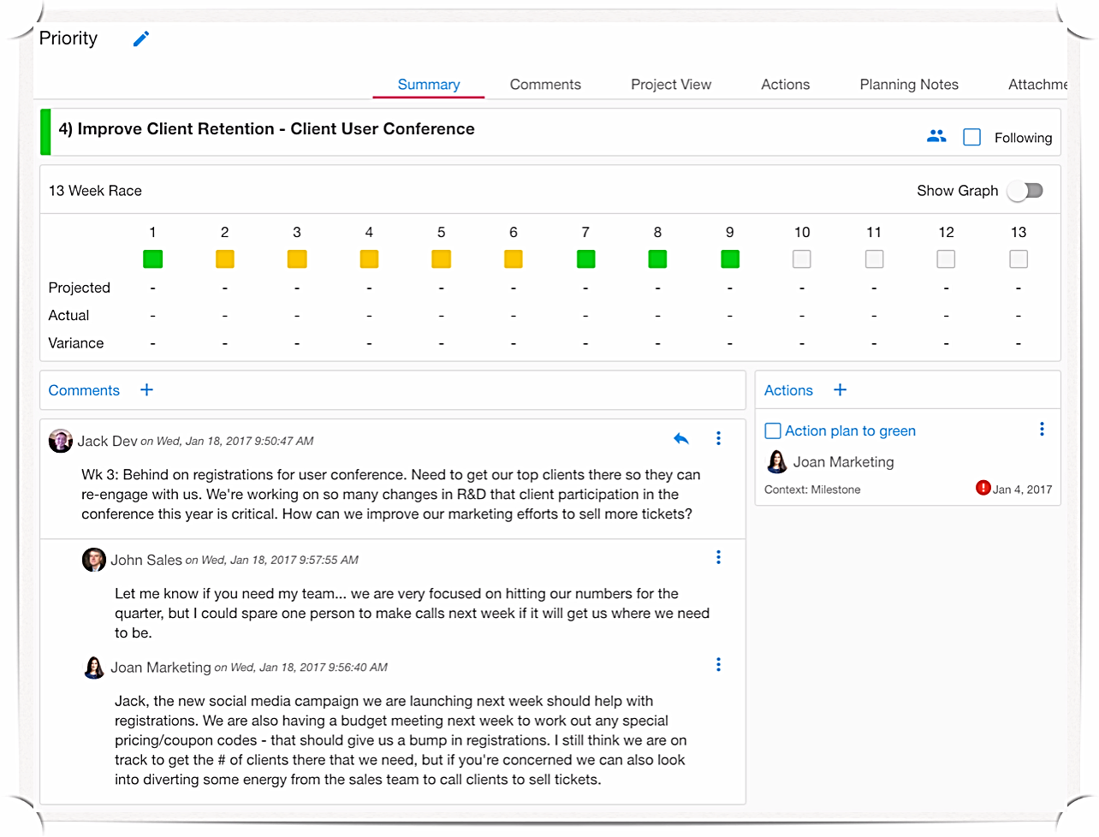Open the three-dot menu for Action plan to green

click(1042, 429)
